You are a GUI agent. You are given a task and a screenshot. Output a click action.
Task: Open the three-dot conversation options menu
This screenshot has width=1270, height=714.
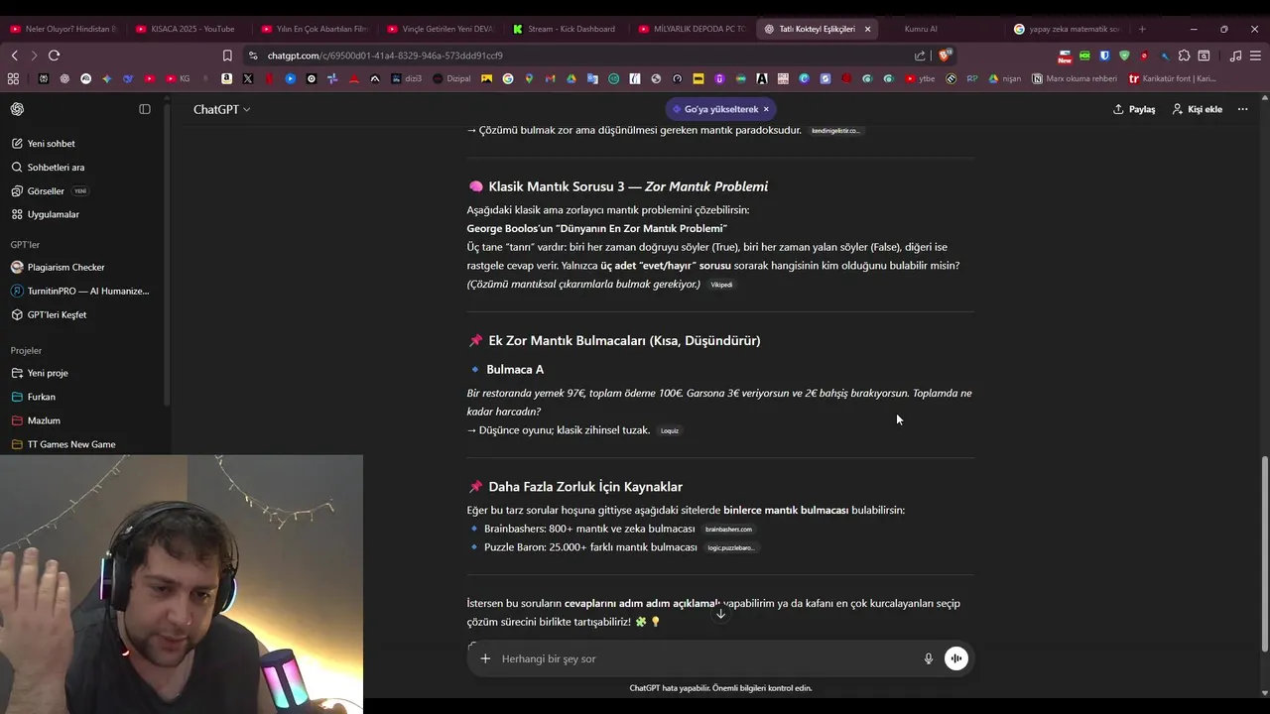click(x=1242, y=109)
